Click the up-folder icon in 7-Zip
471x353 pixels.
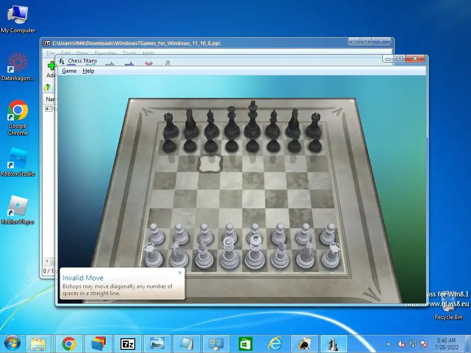tap(47, 87)
